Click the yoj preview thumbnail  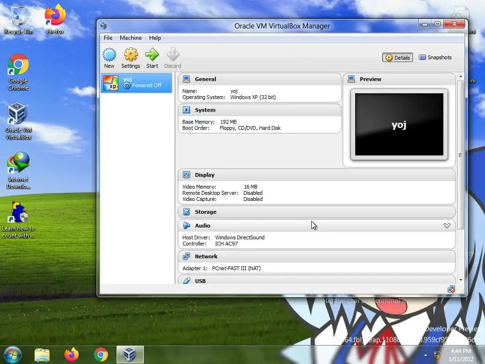pyautogui.click(x=399, y=125)
